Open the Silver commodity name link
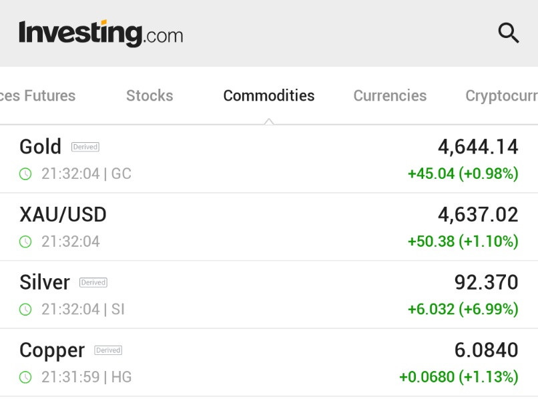 coord(44,282)
